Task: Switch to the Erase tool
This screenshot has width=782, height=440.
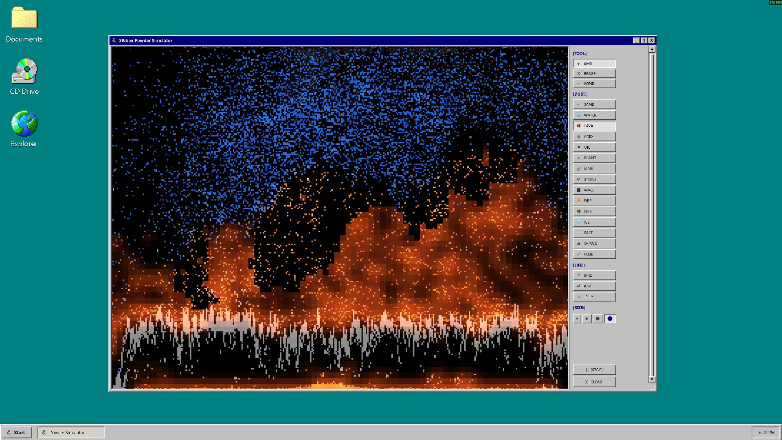Action: 594,73
